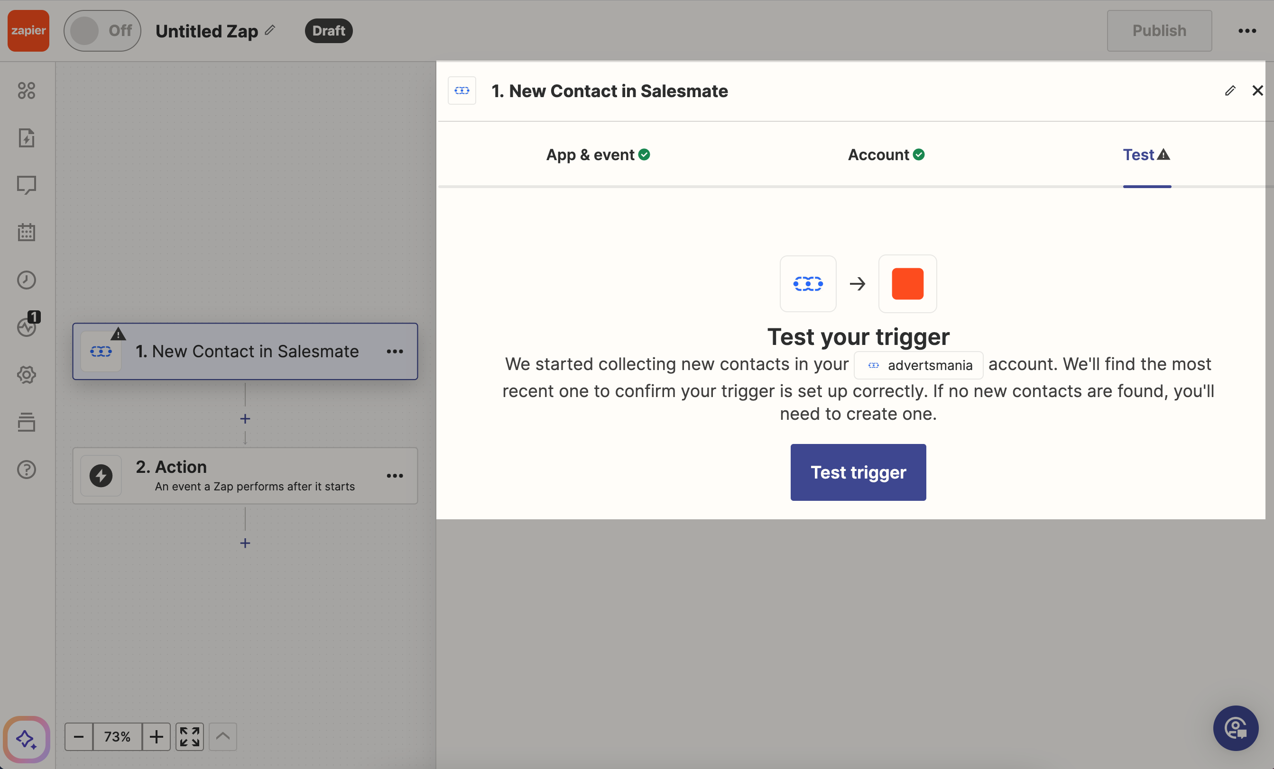Open the help question-mark sidebar icon
Viewport: 1274px width, 769px height.
27,470
